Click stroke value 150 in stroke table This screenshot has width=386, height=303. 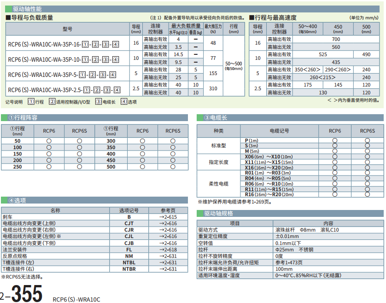(x=18, y=154)
